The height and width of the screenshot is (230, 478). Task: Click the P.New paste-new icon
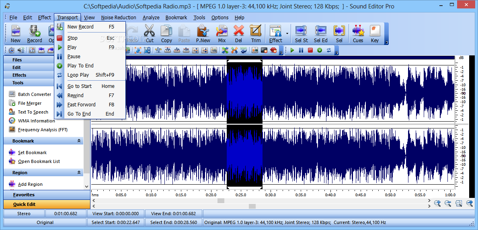[203, 34]
